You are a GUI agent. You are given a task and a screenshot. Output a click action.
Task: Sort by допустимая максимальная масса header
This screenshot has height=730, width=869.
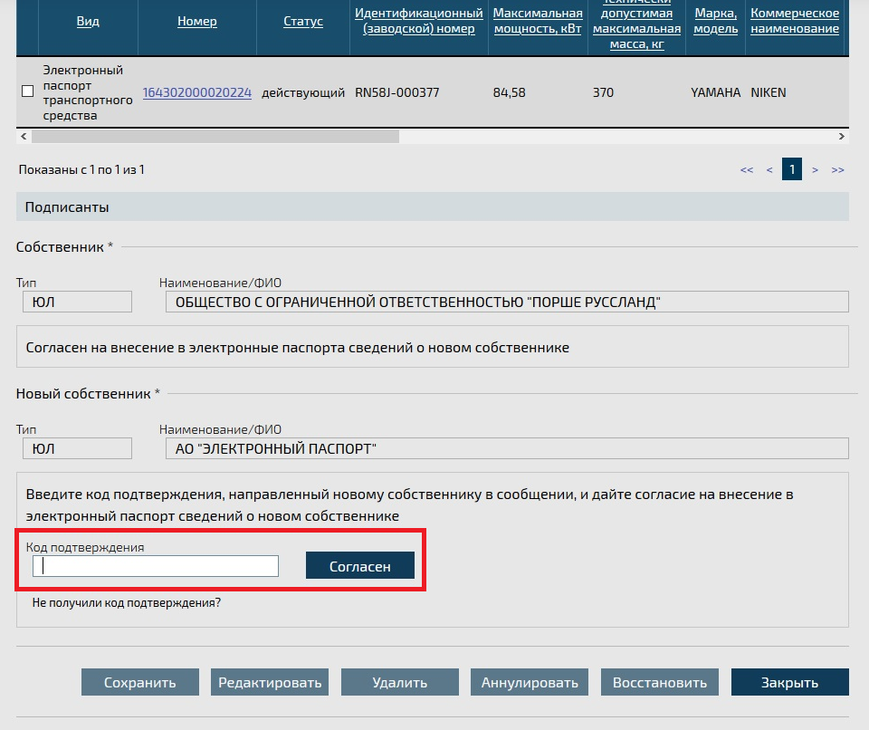pyautogui.click(x=636, y=24)
